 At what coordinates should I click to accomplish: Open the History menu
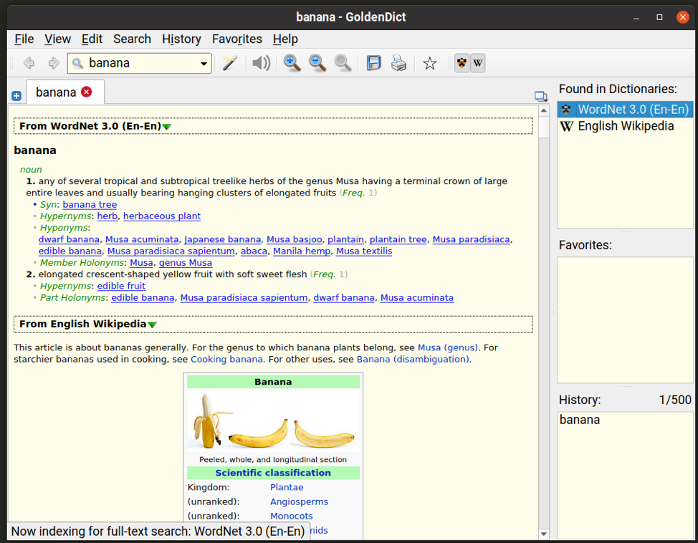click(x=181, y=39)
